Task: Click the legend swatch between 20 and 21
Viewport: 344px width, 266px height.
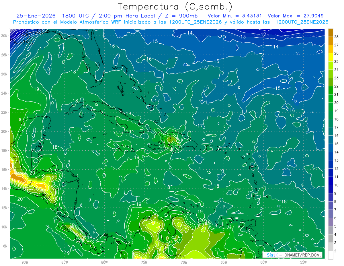Action: (x=331, y=98)
